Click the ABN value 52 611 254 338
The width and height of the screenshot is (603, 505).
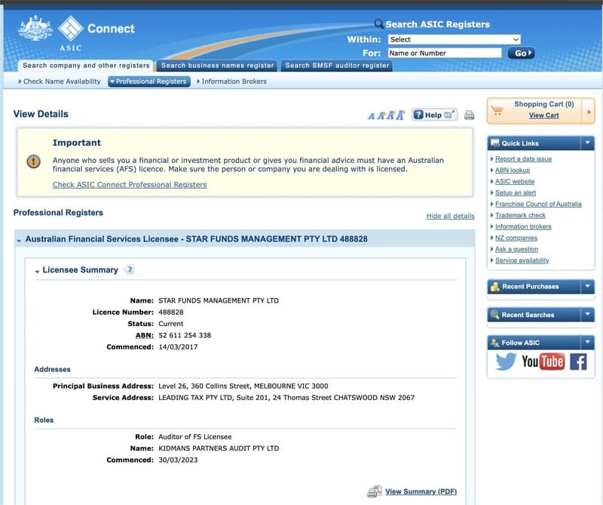[185, 335]
